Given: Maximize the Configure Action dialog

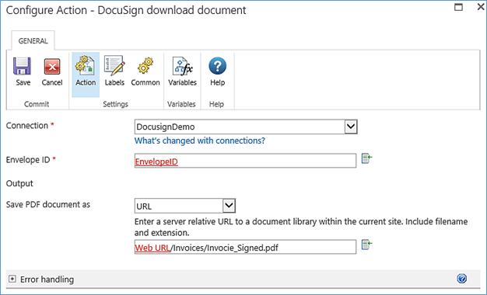Looking at the screenshot, I should [458, 7].
